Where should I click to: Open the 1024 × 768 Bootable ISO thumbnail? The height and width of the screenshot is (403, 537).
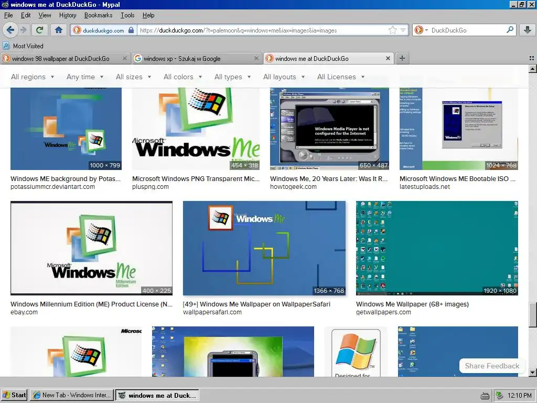pos(458,129)
